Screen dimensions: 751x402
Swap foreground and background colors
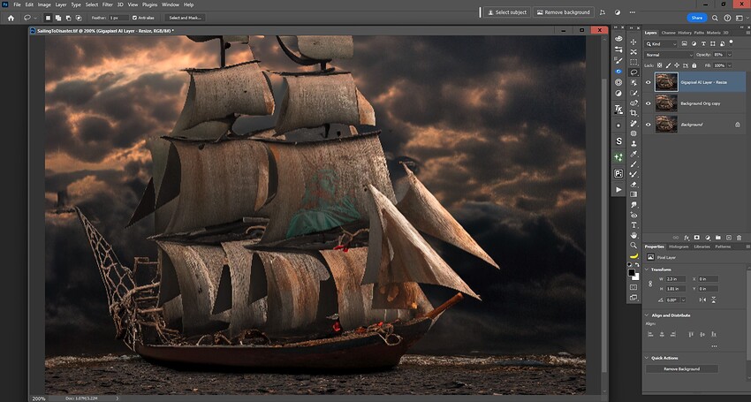[638, 265]
